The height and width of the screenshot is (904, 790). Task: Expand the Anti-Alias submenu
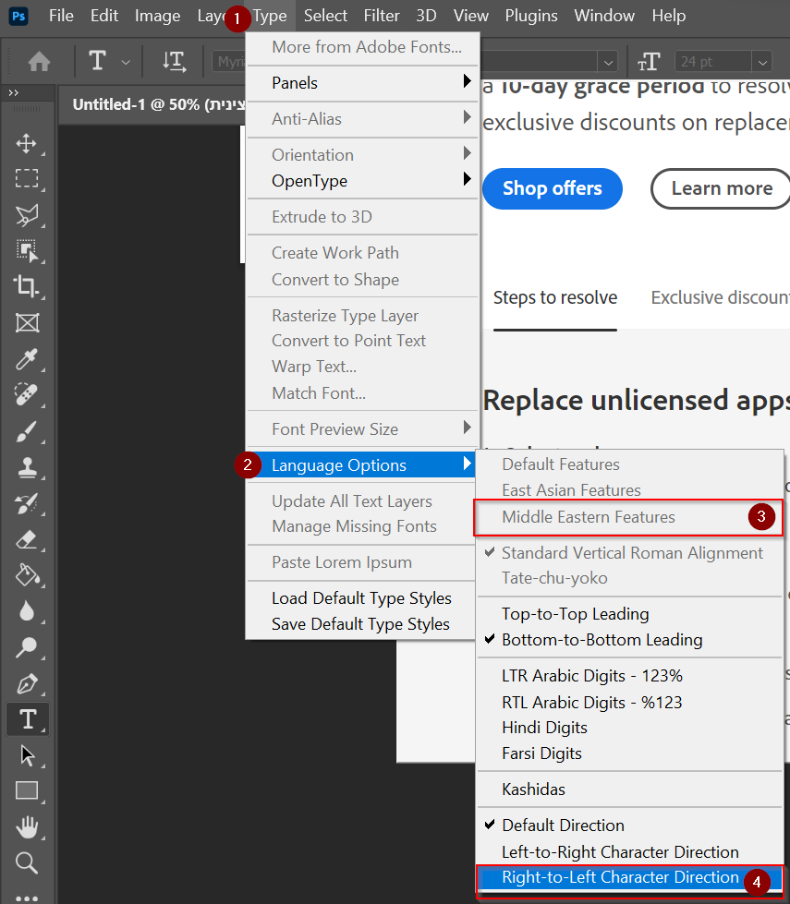[x=362, y=119]
